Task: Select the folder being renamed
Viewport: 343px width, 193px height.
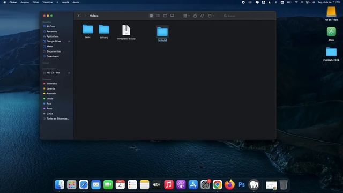Action: [x=162, y=32]
